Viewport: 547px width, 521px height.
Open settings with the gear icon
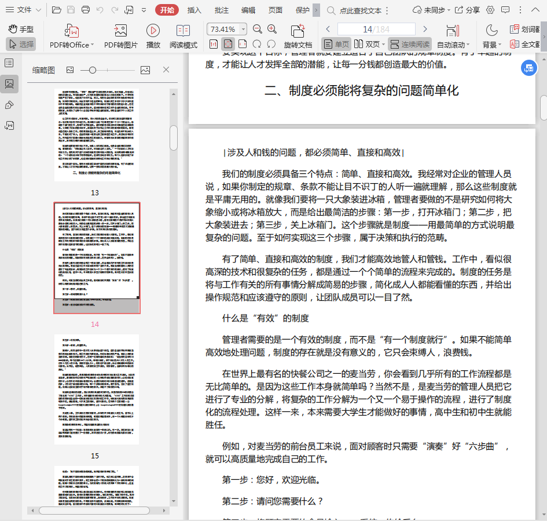tap(490, 10)
